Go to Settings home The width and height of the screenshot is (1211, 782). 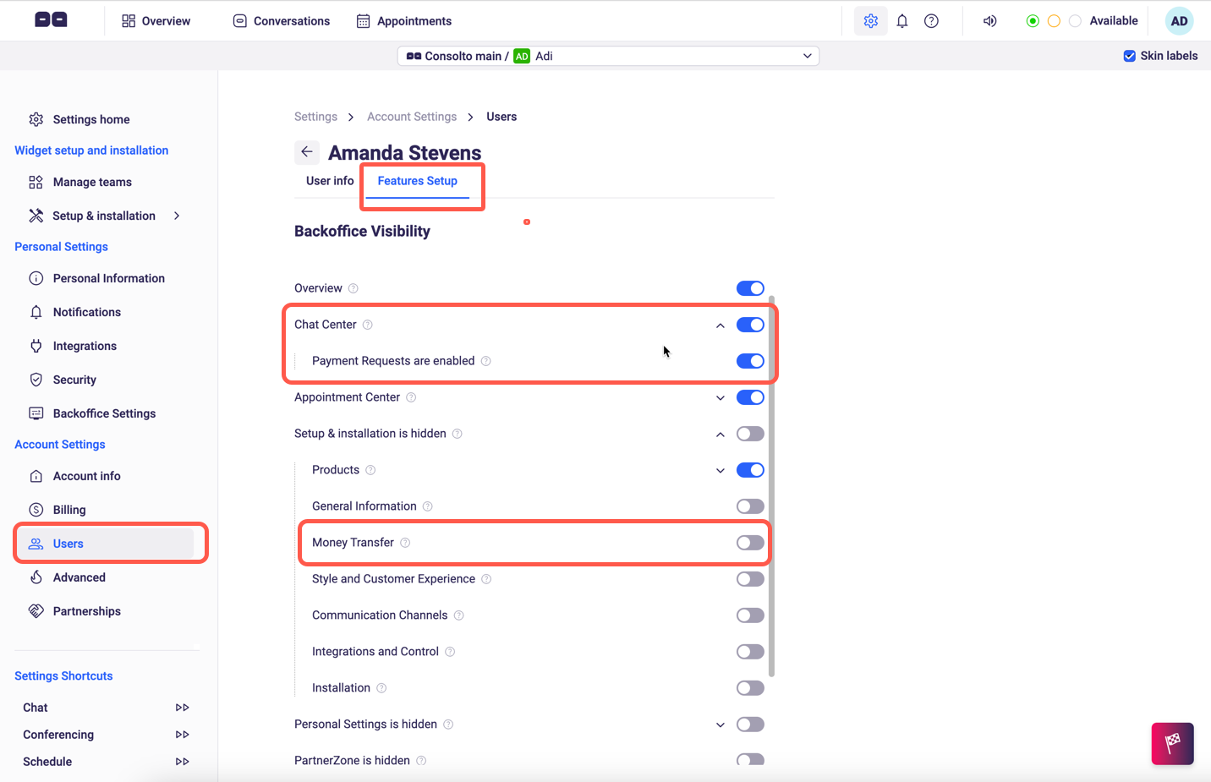(79, 119)
